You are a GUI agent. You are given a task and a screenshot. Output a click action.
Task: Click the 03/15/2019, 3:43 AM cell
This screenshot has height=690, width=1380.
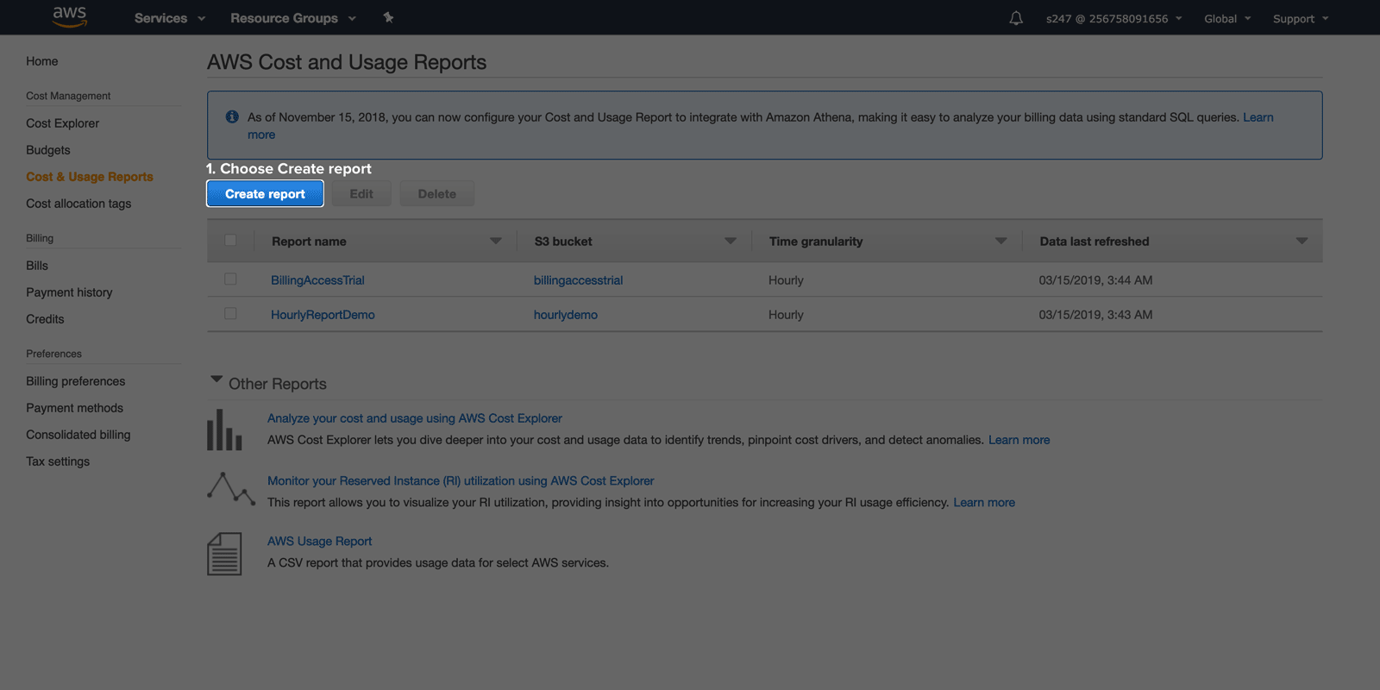[x=1095, y=315]
